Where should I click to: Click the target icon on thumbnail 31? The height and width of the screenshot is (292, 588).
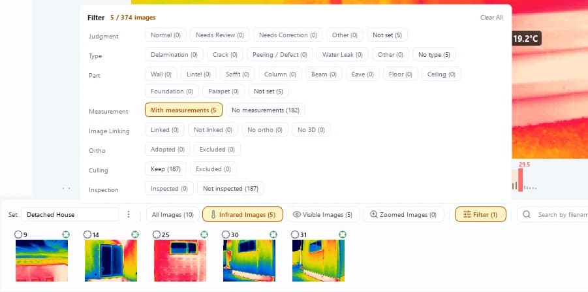point(343,235)
